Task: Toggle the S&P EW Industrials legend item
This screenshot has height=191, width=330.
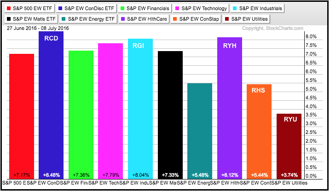Action: click(x=257, y=8)
